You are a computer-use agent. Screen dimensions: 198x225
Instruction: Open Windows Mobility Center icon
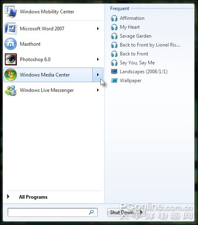pos(11,12)
